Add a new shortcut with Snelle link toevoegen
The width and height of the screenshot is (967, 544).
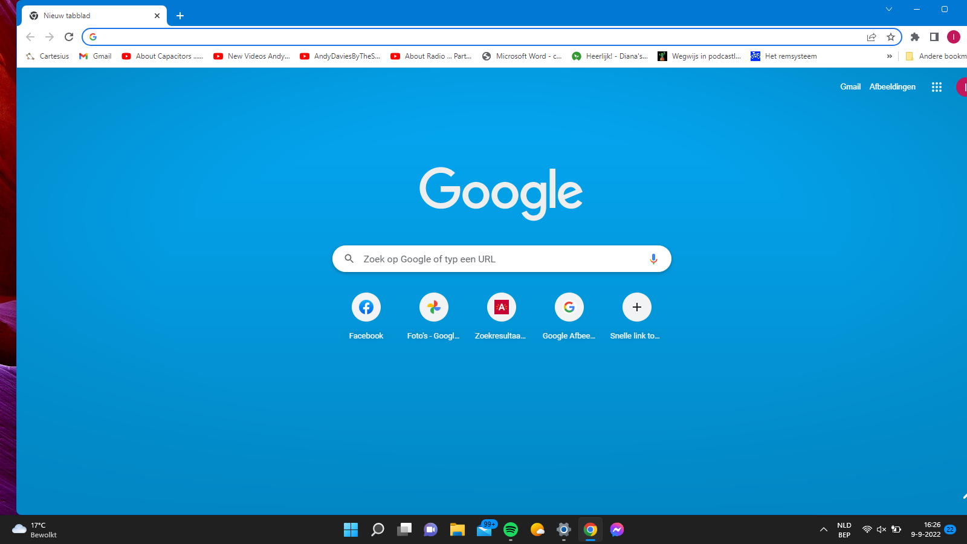click(636, 308)
